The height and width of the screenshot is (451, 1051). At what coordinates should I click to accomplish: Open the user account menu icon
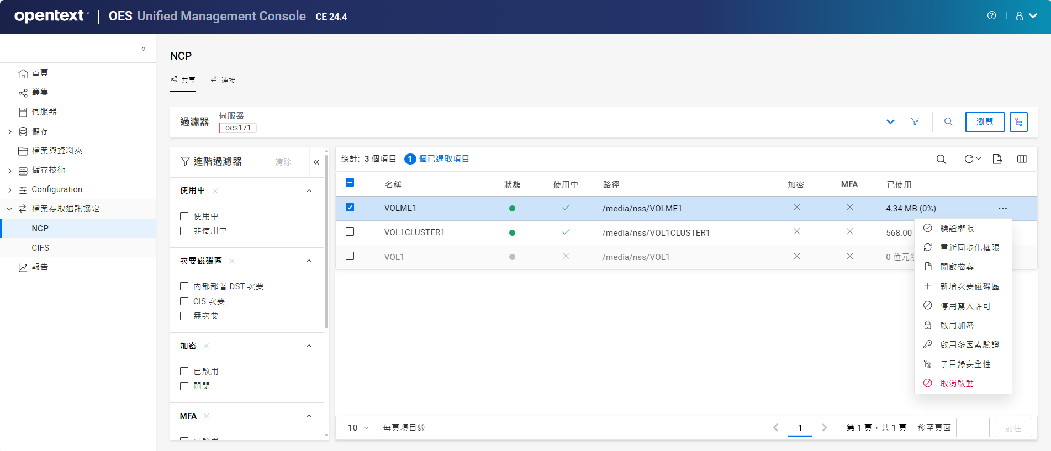click(1020, 16)
